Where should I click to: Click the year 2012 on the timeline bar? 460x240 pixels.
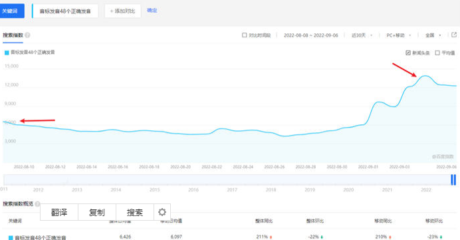[38, 190]
